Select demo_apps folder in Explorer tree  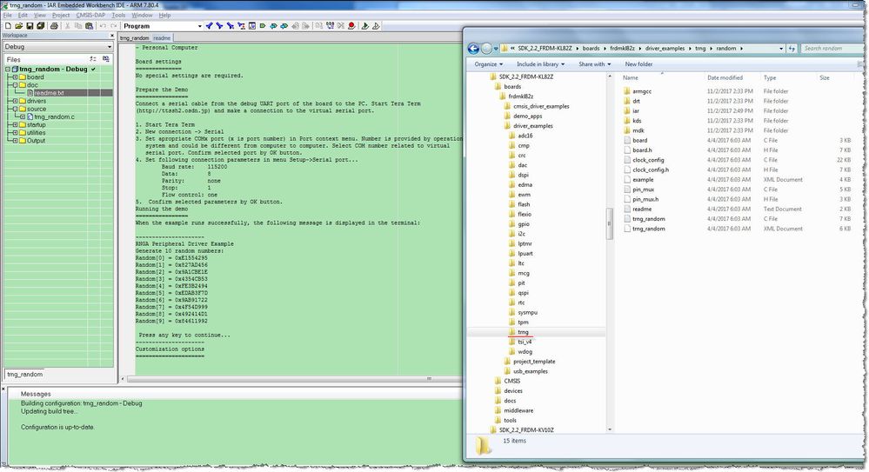[x=527, y=116]
